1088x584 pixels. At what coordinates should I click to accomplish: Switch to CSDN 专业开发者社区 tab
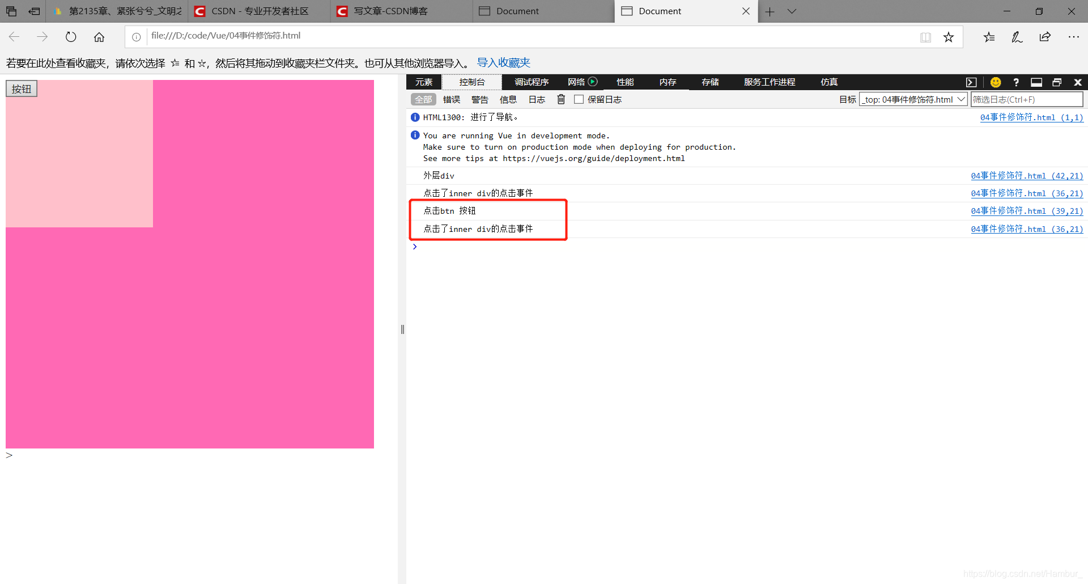[260, 11]
